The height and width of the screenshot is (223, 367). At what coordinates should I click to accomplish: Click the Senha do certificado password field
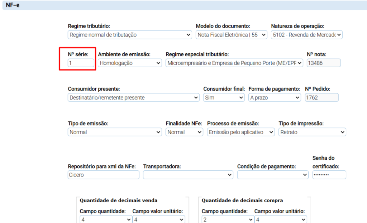[329, 175]
